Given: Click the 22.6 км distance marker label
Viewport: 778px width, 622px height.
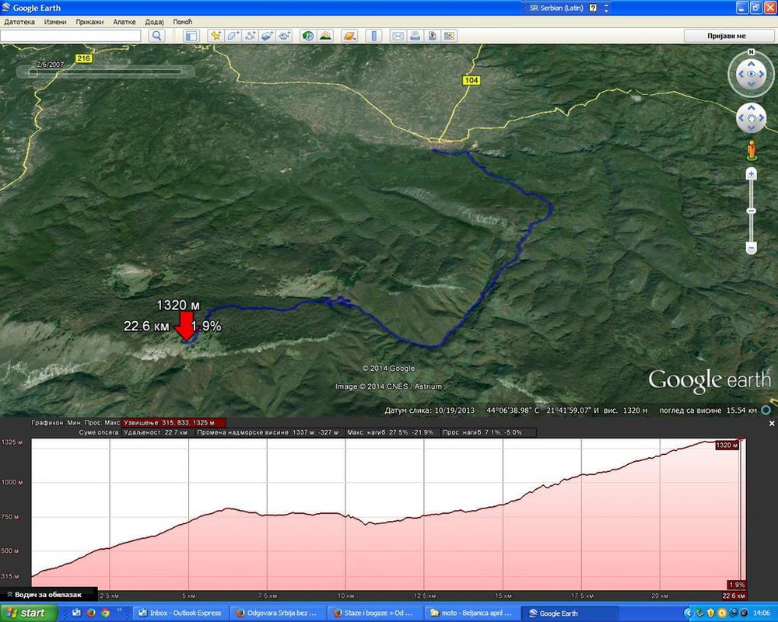Looking at the screenshot, I should (734, 596).
